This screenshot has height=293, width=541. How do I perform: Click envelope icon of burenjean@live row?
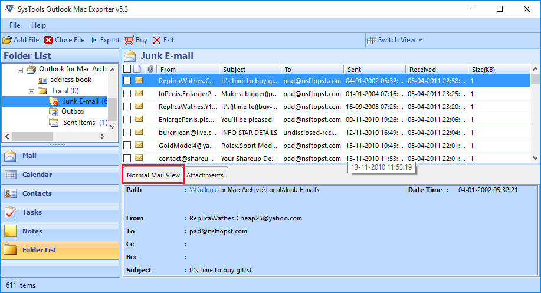point(139,133)
